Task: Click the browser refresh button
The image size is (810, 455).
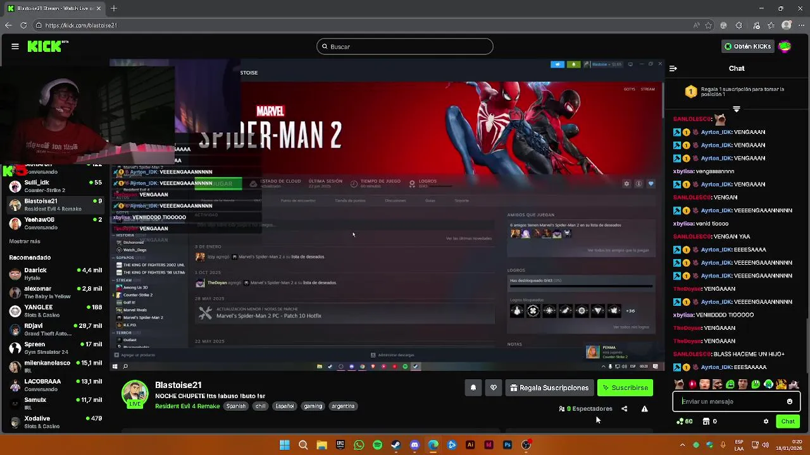Action: click(x=23, y=25)
